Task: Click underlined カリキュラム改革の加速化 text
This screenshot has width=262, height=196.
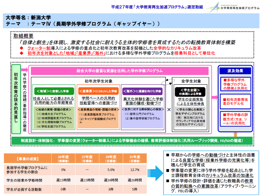Action: click(229, 176)
